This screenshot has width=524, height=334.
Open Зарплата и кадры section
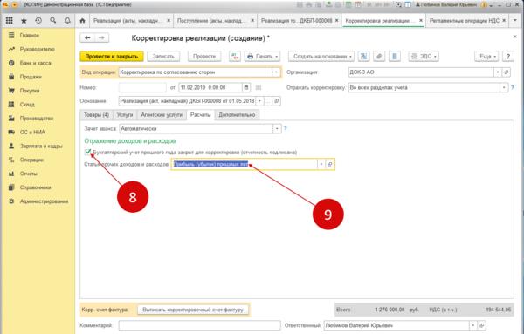pyautogui.click(x=41, y=147)
